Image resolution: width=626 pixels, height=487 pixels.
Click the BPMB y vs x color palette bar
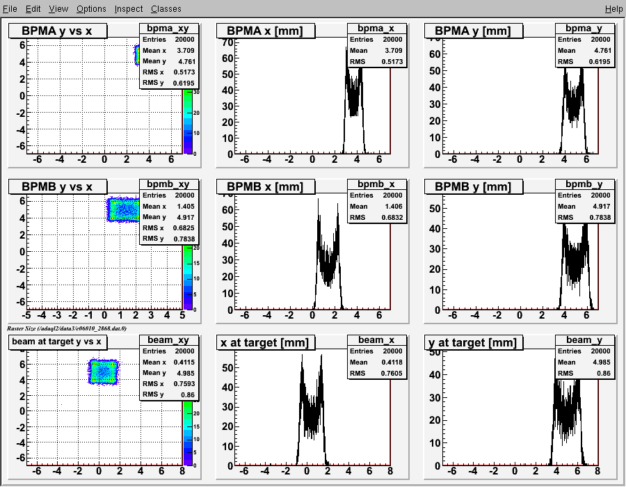point(188,278)
